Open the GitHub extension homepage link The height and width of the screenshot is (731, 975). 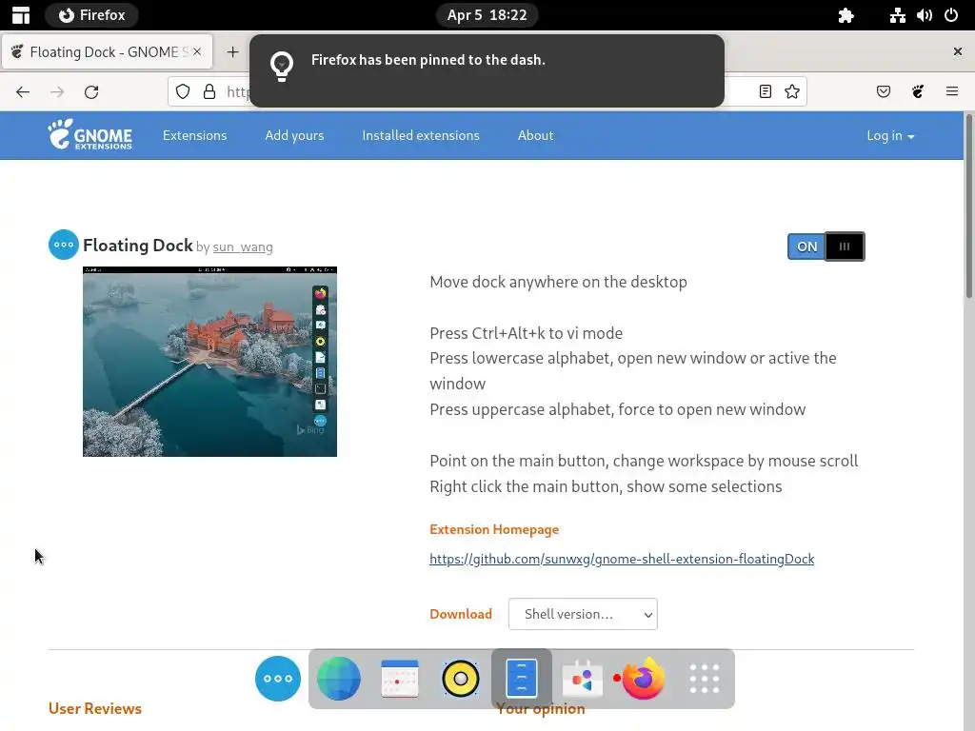pos(622,559)
